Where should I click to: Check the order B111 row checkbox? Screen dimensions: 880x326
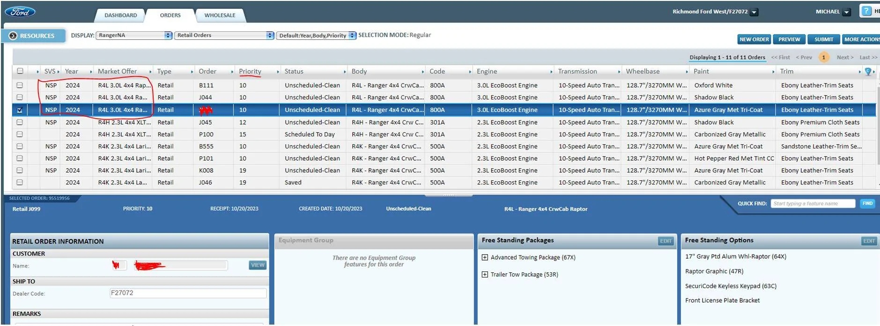(x=20, y=85)
